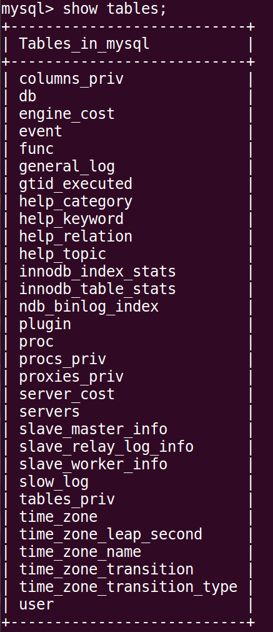Viewport: 273px width, 632px height.
Task: Click the plugin table name
Action: pos(45,325)
